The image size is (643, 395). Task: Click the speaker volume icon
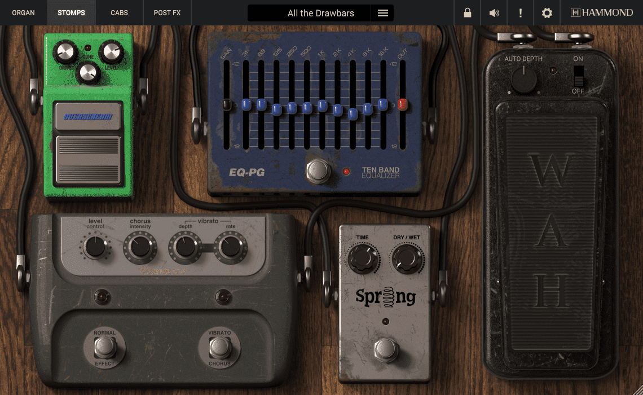coord(494,13)
